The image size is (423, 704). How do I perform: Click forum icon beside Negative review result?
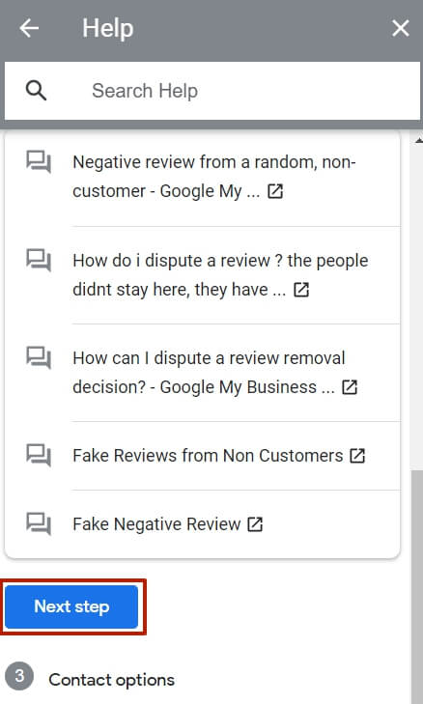point(39,162)
